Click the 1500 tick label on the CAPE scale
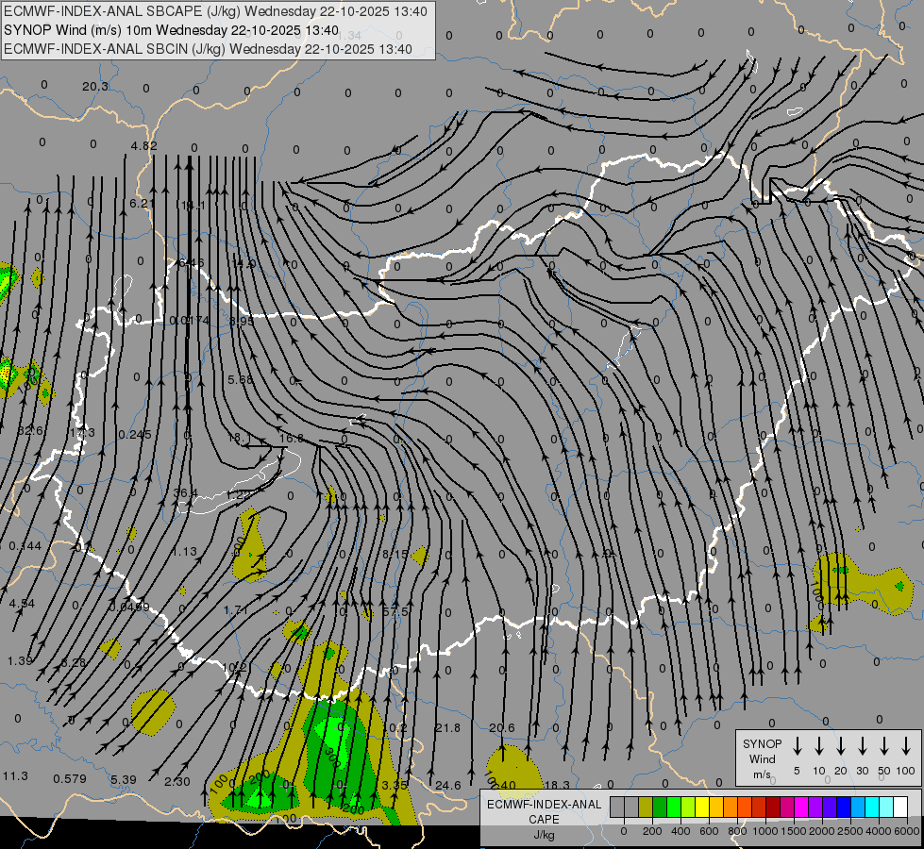The width and height of the screenshot is (924, 849). 794,831
